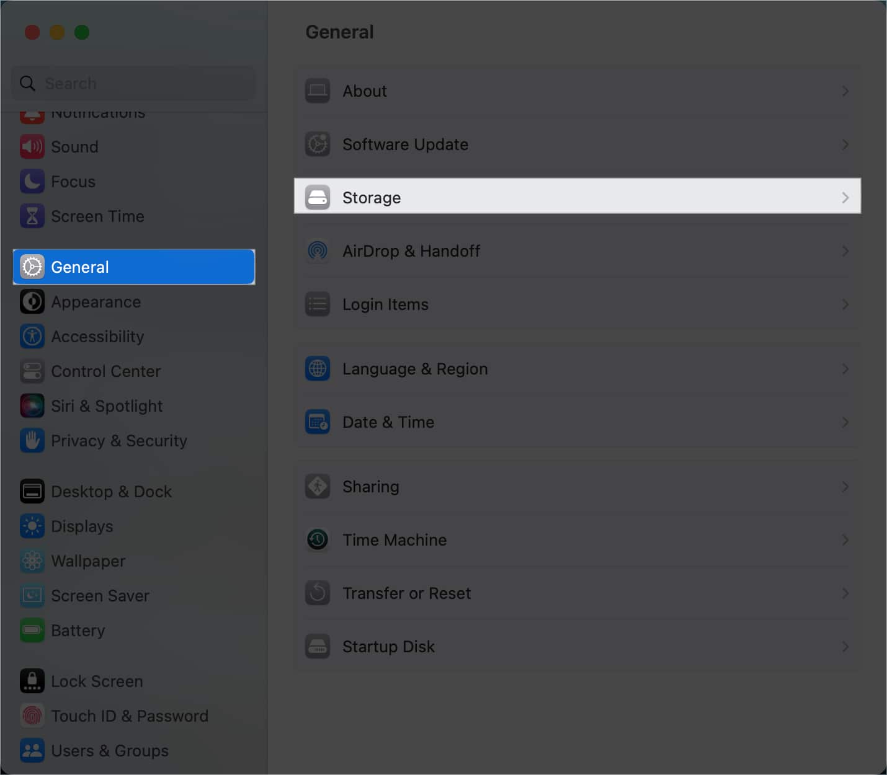
Task: Click the Siri & Spotlight icon
Action: coord(32,406)
